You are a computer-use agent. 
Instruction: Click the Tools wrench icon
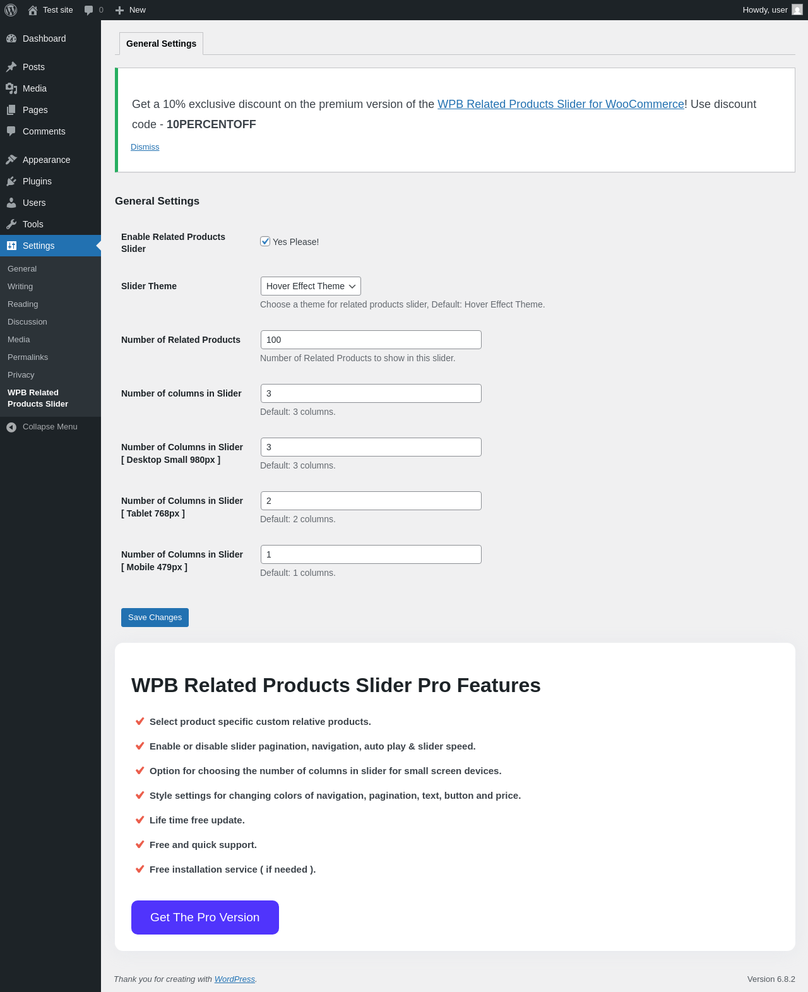coord(11,224)
